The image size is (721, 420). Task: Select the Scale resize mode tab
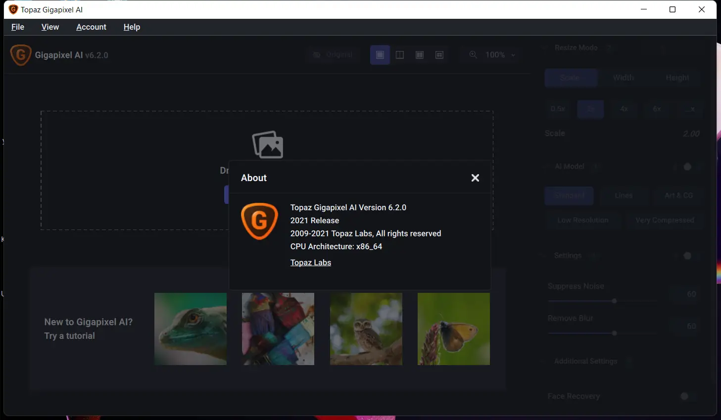tap(571, 78)
